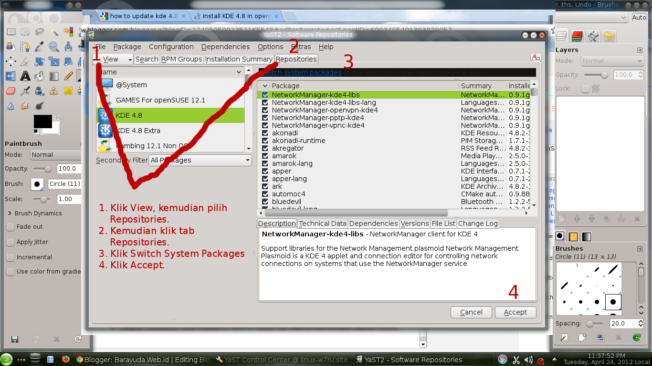Image resolution: width=652 pixels, height=366 pixels.
Task: Open the Technical Data tab
Action: pos(323,224)
